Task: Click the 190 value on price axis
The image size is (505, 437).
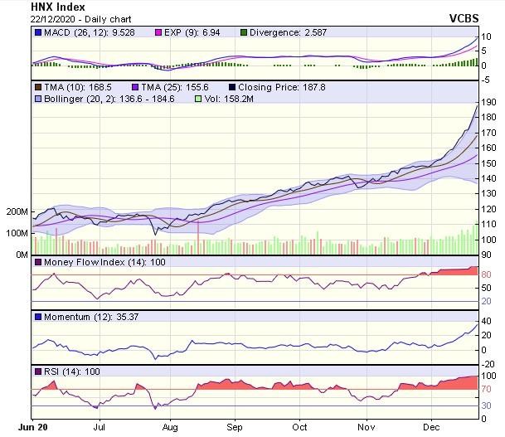Action: coord(489,102)
